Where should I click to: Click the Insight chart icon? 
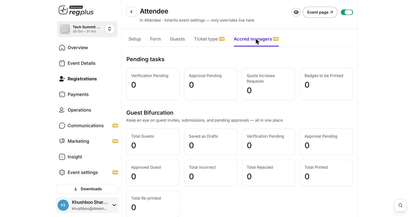click(62, 157)
